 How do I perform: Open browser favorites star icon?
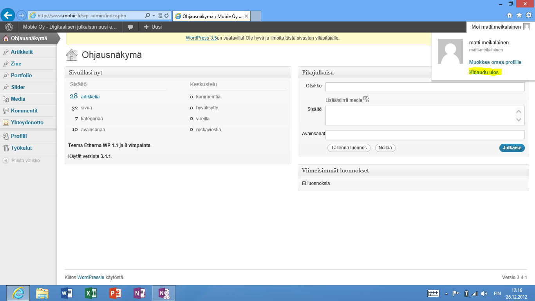pos(519,15)
